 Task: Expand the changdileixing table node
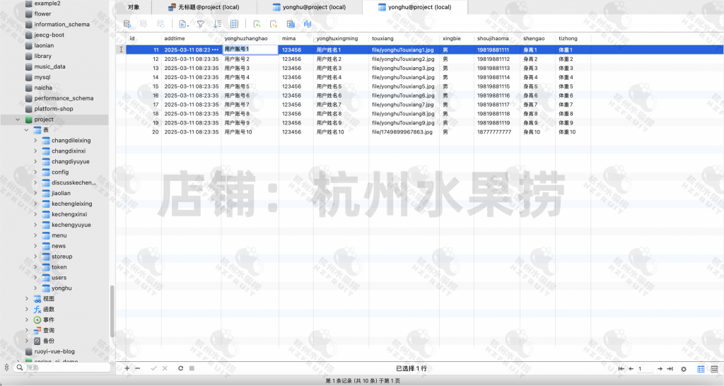pos(35,141)
